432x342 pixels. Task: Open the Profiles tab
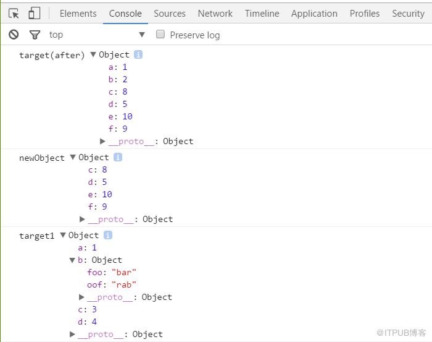point(365,14)
